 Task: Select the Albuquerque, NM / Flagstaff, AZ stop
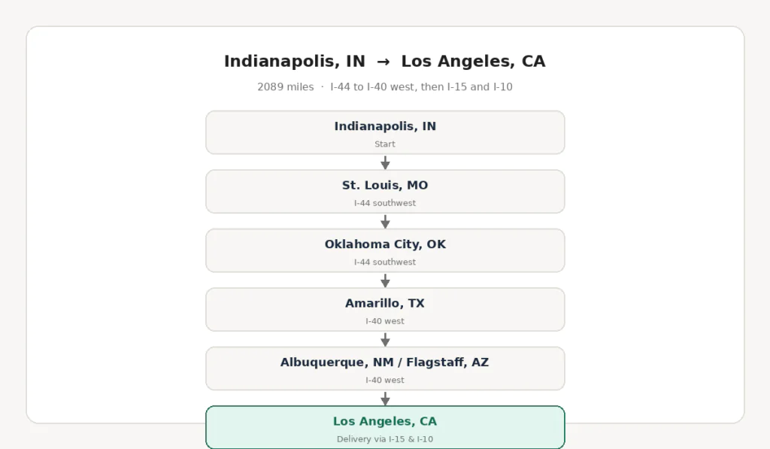385,369
